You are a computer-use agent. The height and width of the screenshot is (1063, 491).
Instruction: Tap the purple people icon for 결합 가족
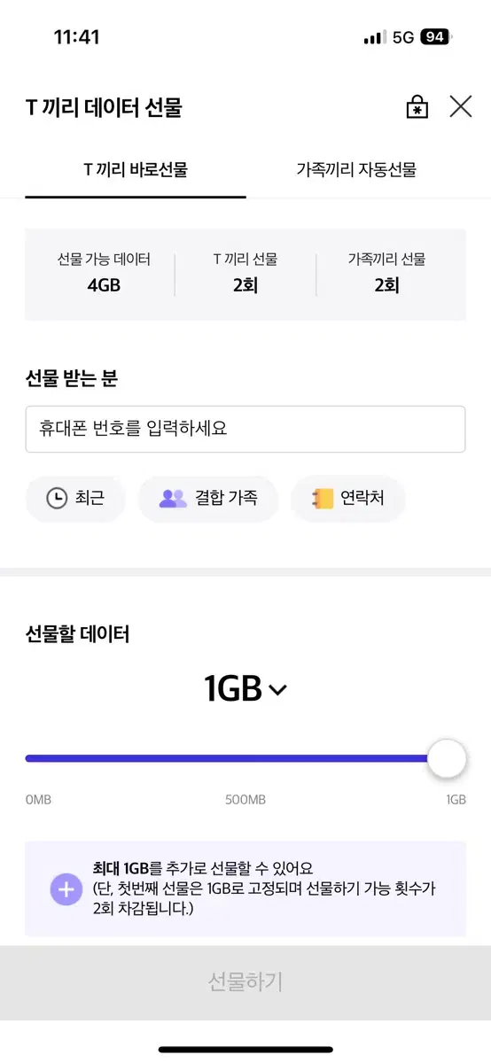(x=173, y=498)
